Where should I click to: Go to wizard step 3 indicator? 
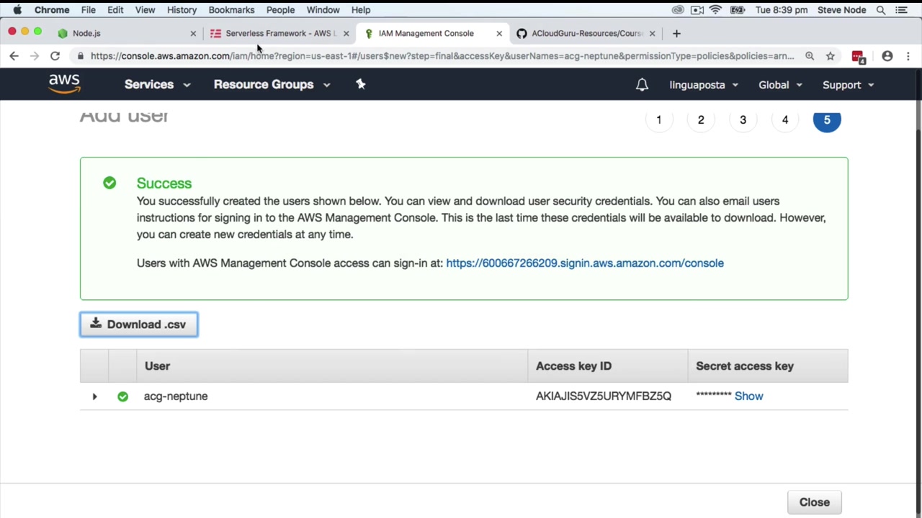tap(743, 120)
